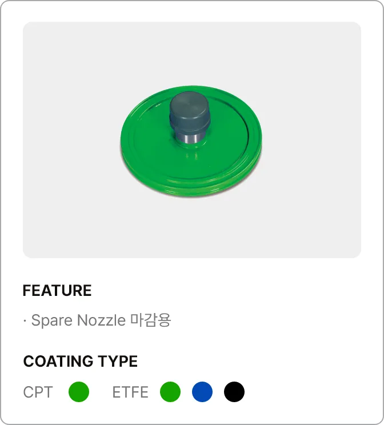Click the CPT coating label
The width and height of the screenshot is (384, 425).
click(x=38, y=392)
